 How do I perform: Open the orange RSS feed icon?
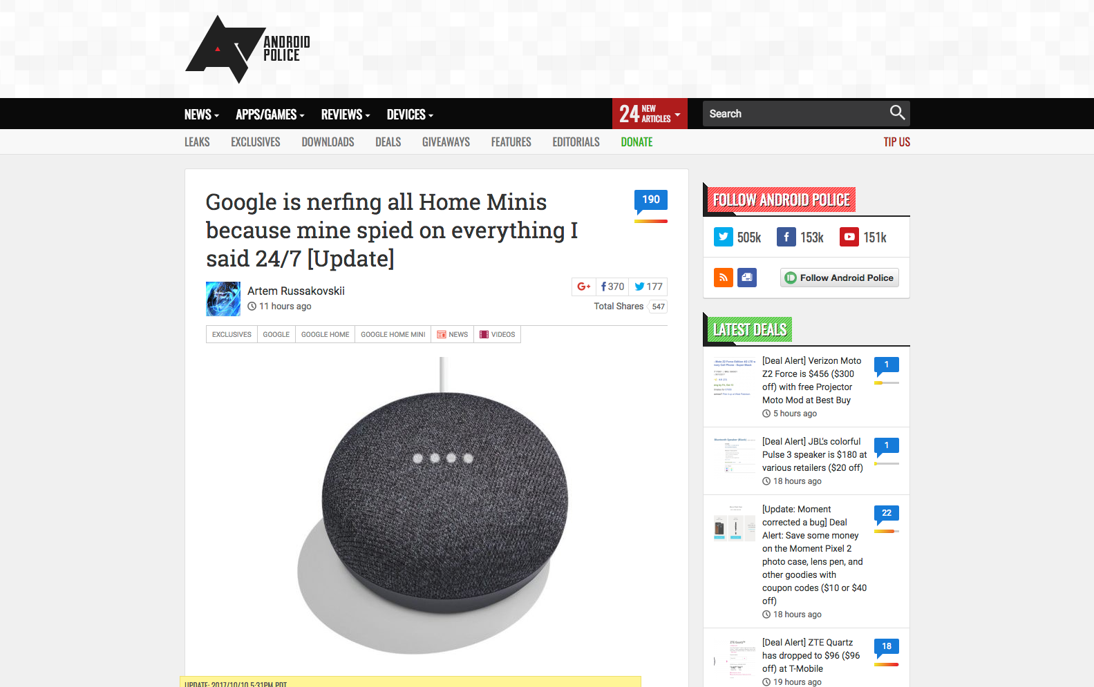tap(724, 278)
